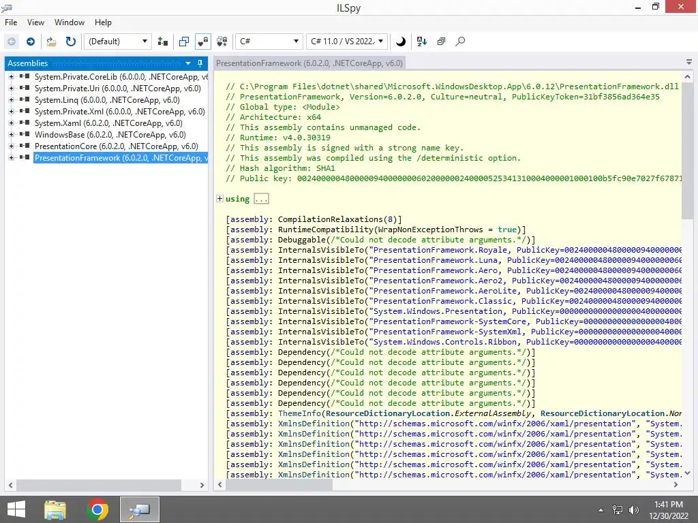Click the ExternalAssembly enum member link
The height and width of the screenshot is (523, 698).
coord(492,413)
